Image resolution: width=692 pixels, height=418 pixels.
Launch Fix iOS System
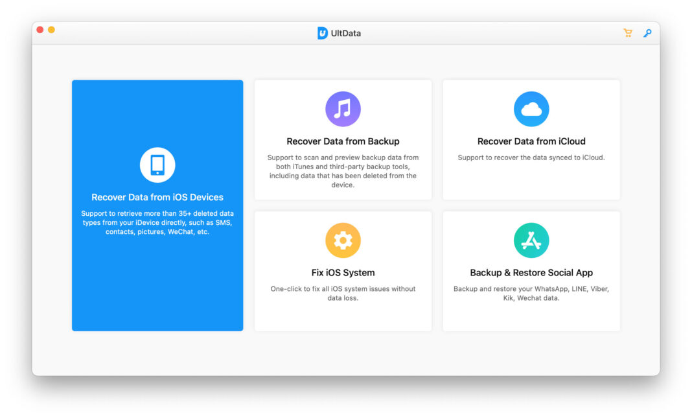343,271
